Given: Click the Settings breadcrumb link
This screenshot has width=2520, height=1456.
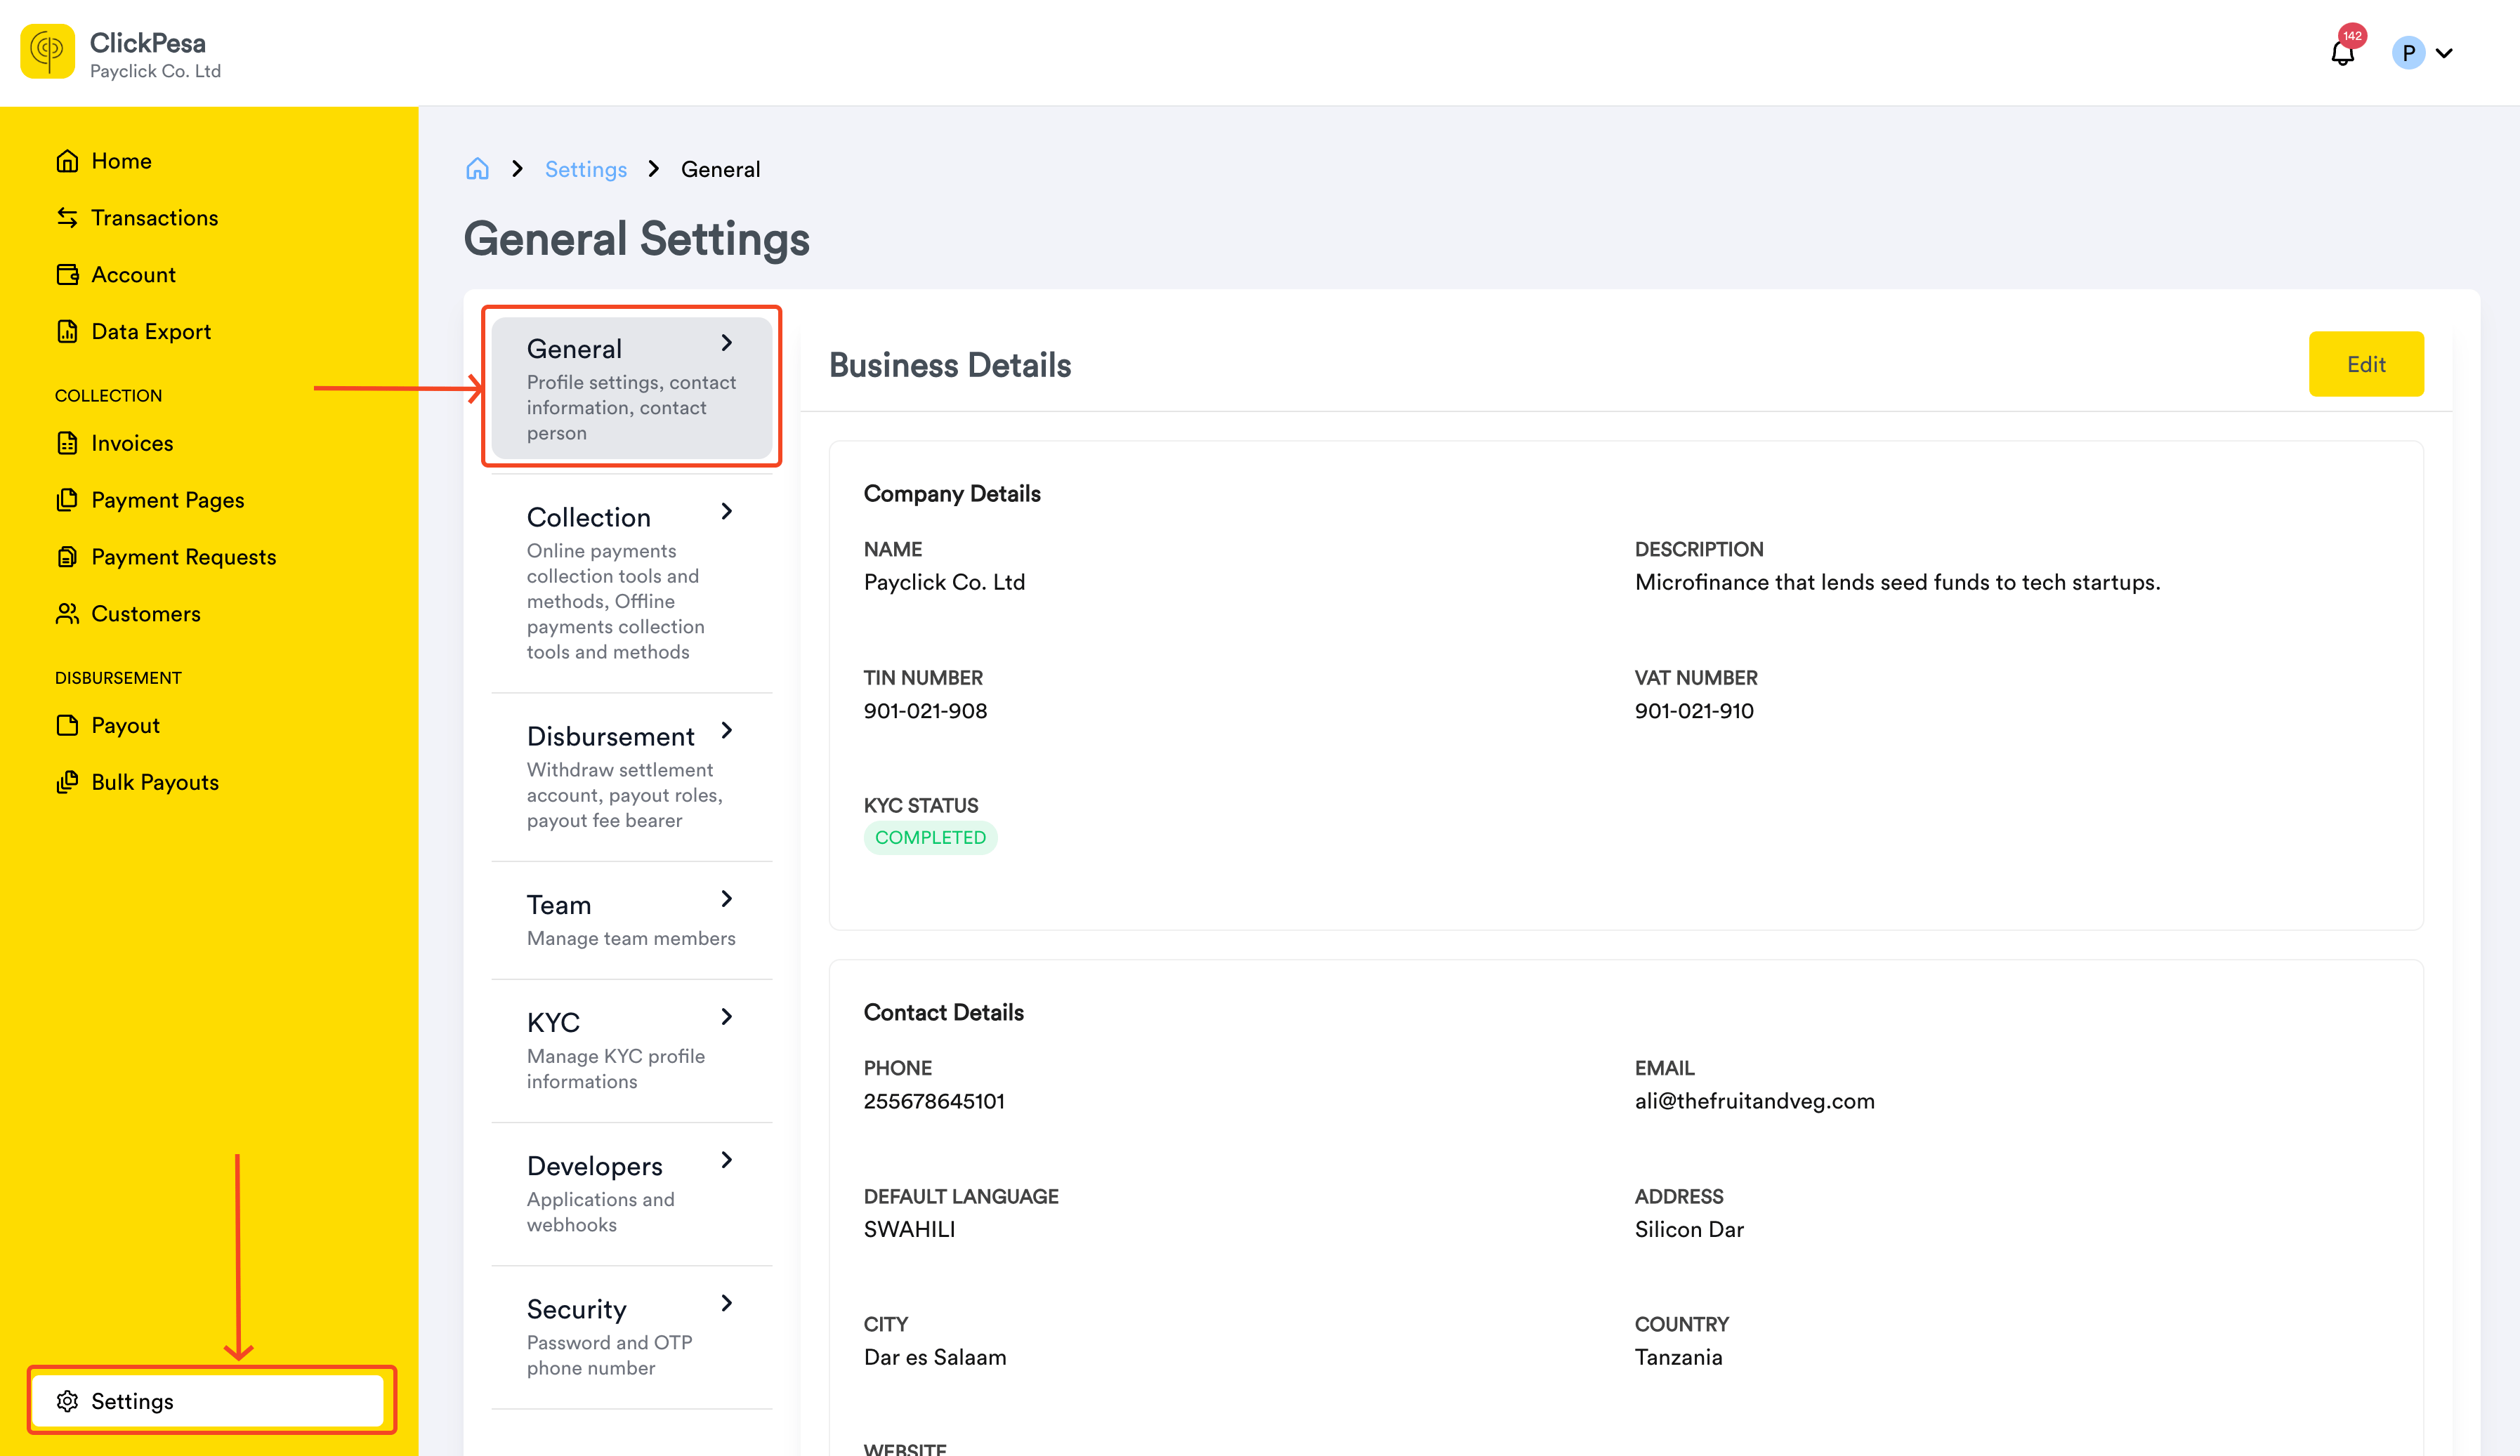Looking at the screenshot, I should pos(586,169).
